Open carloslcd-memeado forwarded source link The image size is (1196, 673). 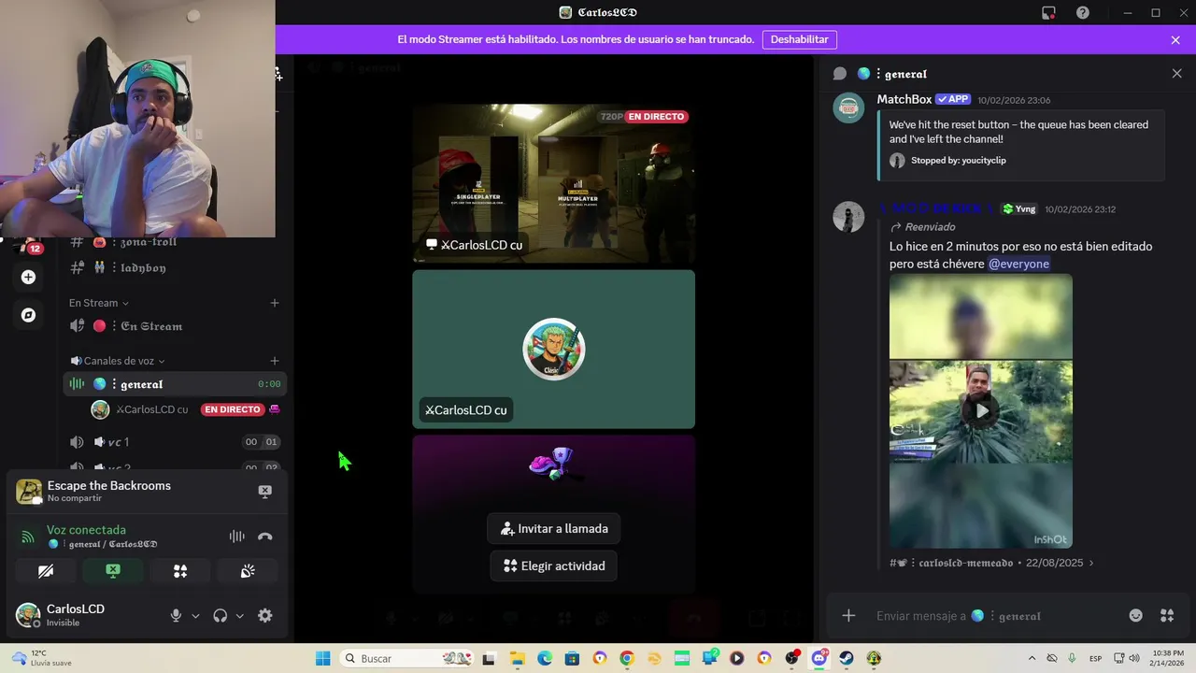[x=991, y=563]
